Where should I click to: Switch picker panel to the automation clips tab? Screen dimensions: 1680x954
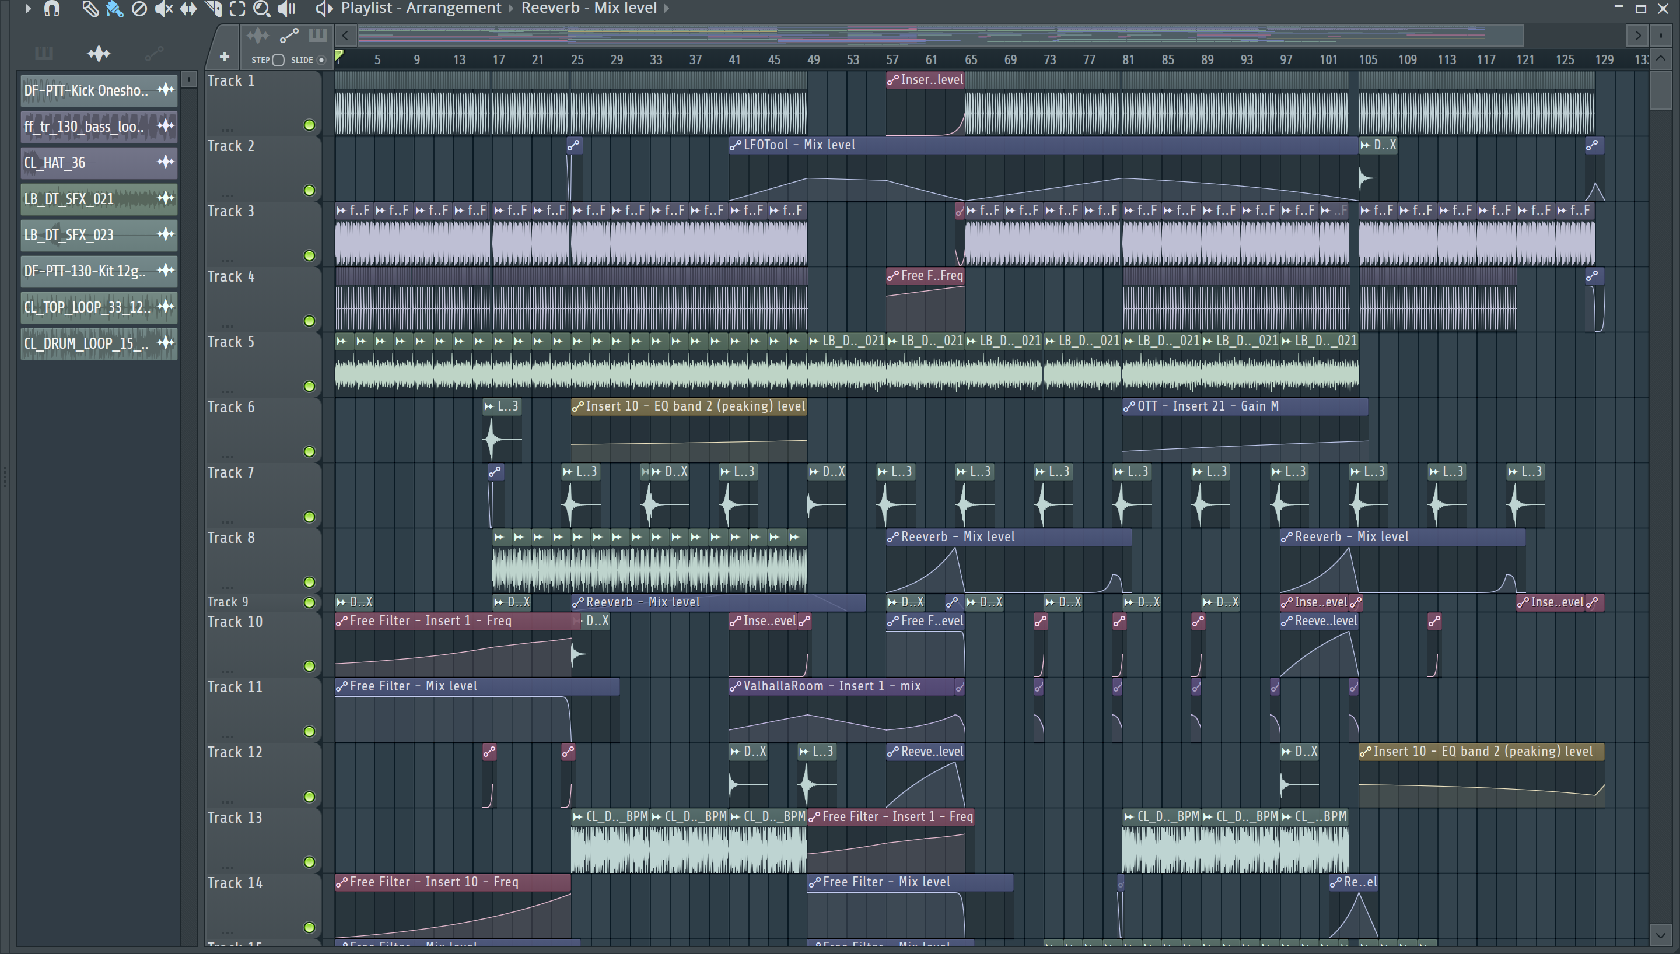tap(154, 53)
